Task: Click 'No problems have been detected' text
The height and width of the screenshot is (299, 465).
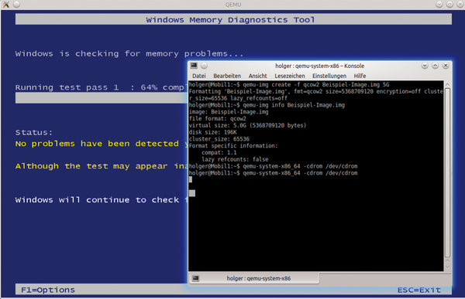Action: [98, 144]
